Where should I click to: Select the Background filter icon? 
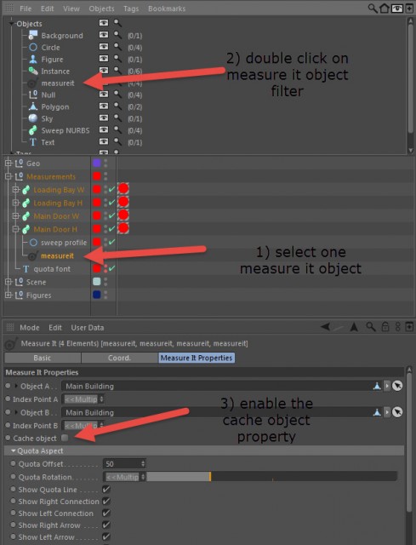click(x=33, y=35)
